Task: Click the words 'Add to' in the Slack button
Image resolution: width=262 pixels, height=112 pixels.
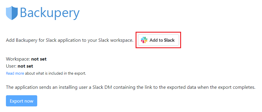Action: click(x=156, y=40)
